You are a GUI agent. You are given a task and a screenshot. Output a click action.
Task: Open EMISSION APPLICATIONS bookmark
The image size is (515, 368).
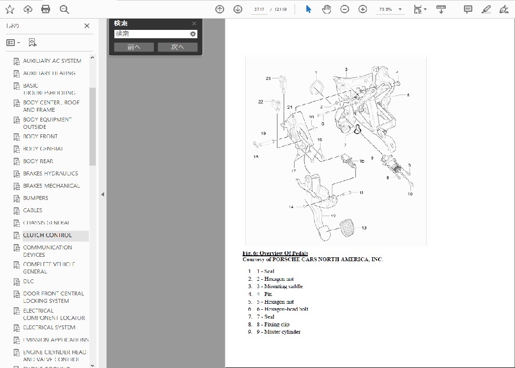(56, 340)
